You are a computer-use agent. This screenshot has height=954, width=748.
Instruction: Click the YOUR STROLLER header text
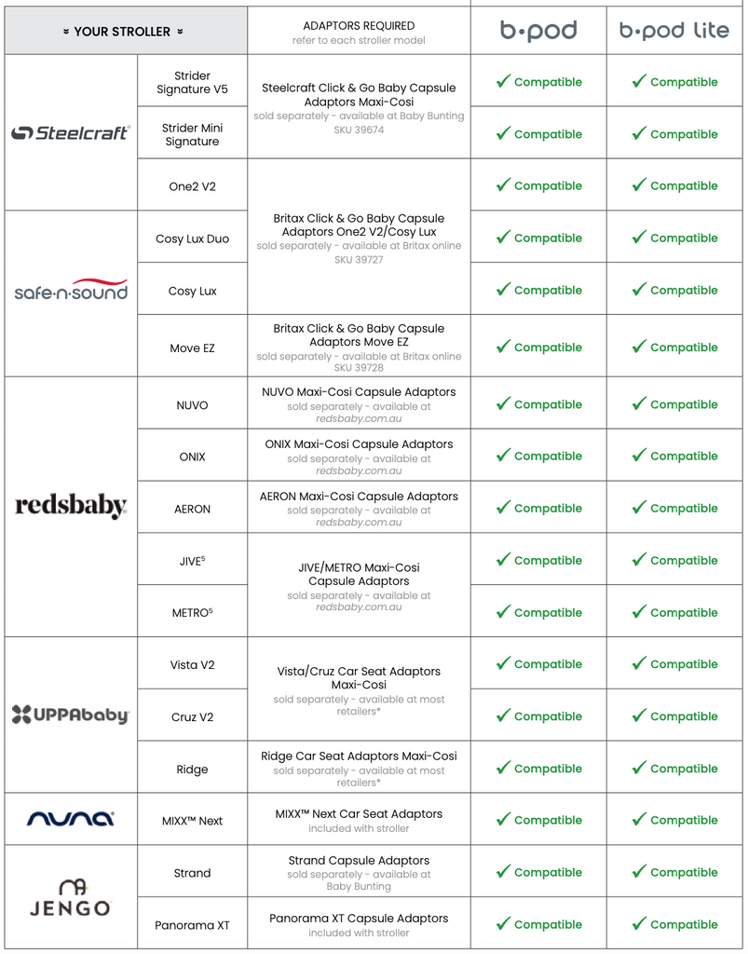(122, 32)
